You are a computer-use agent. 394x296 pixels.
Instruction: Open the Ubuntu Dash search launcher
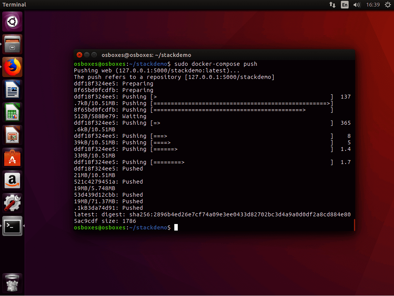(13, 22)
